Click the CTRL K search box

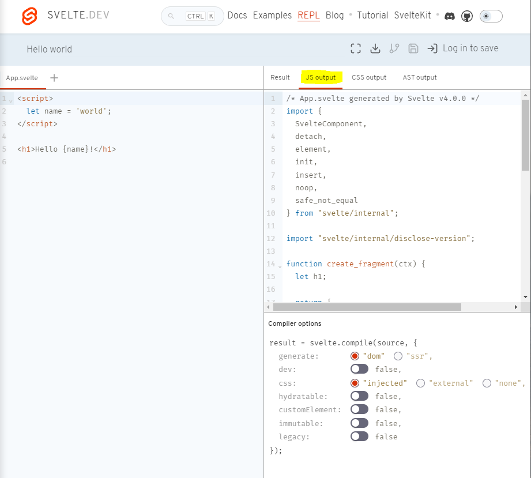click(x=193, y=16)
